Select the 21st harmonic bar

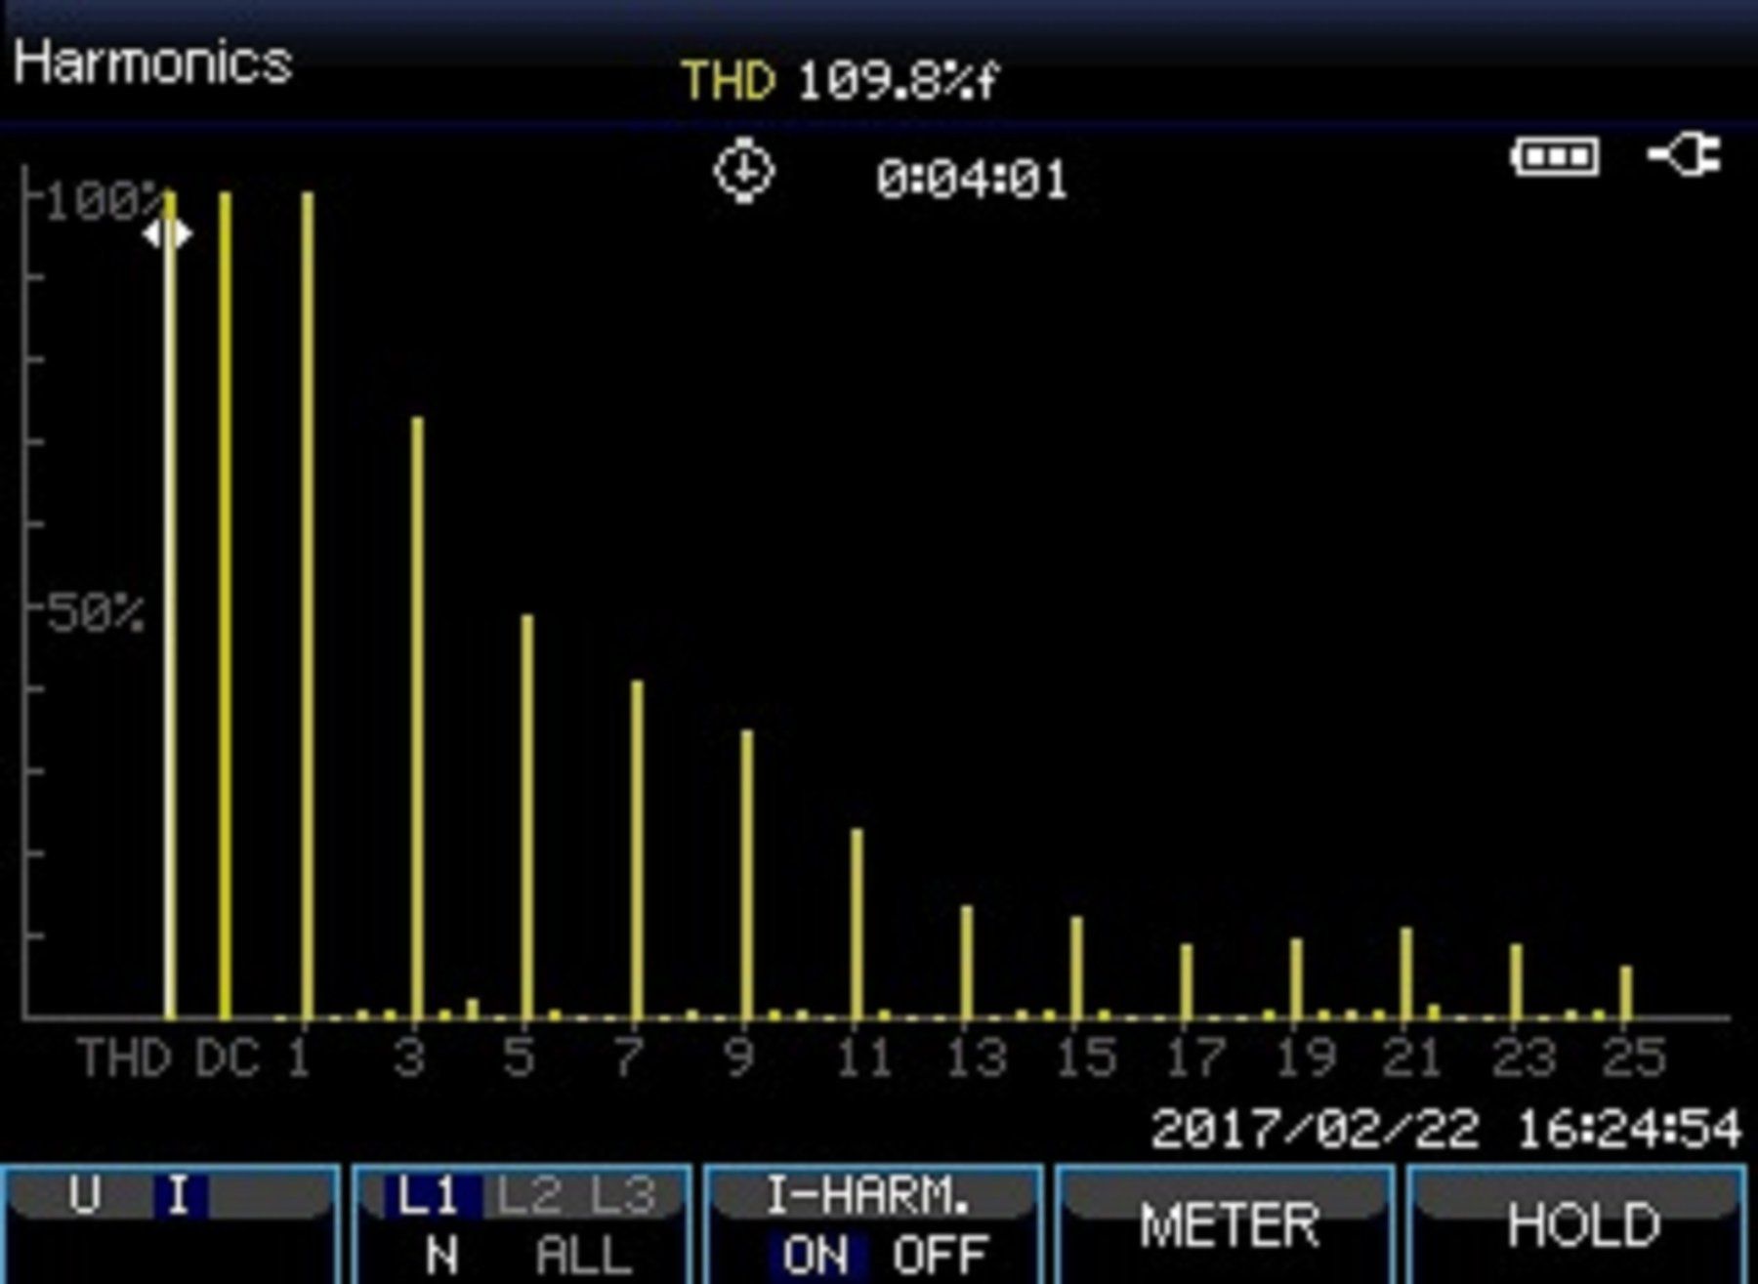[x=1406, y=973]
